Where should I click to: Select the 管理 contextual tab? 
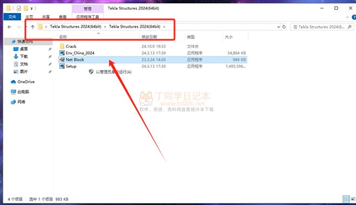pos(88,9)
